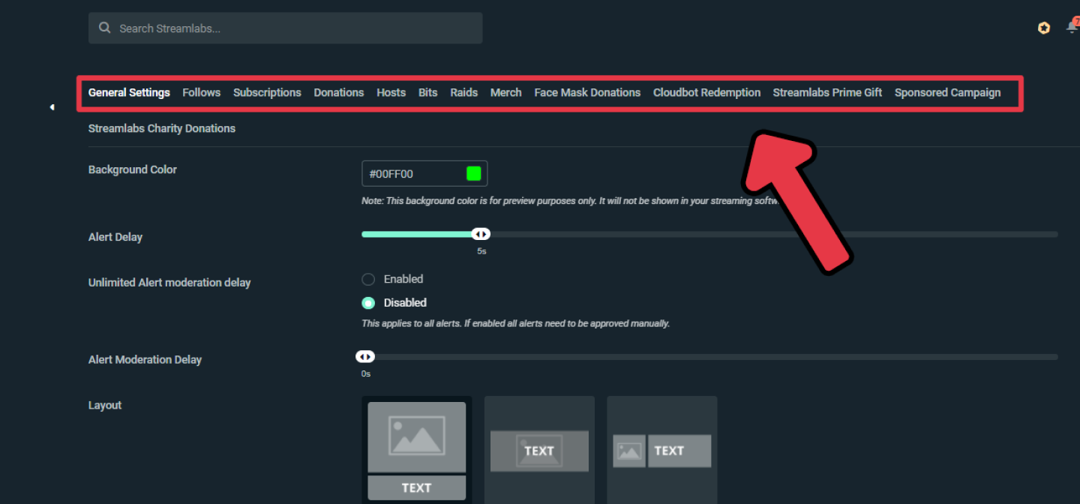Open the notifications bell icon
1080x504 pixels.
[1072, 27]
